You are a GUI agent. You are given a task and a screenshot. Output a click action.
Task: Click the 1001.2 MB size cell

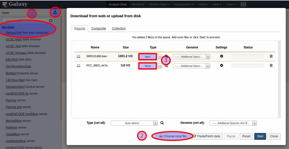coord(125,56)
